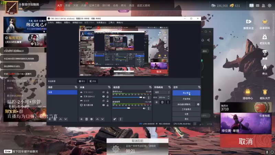Viewport: 275px width, 155px height.
Task: Switch to the 仓库 tab in game navigation
Action: pyautogui.click(x=115, y=6)
